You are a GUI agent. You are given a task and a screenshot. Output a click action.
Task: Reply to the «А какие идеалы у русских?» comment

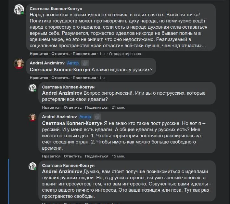point(60,78)
